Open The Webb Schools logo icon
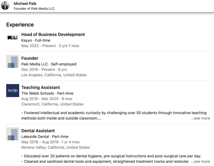 tap(13, 91)
